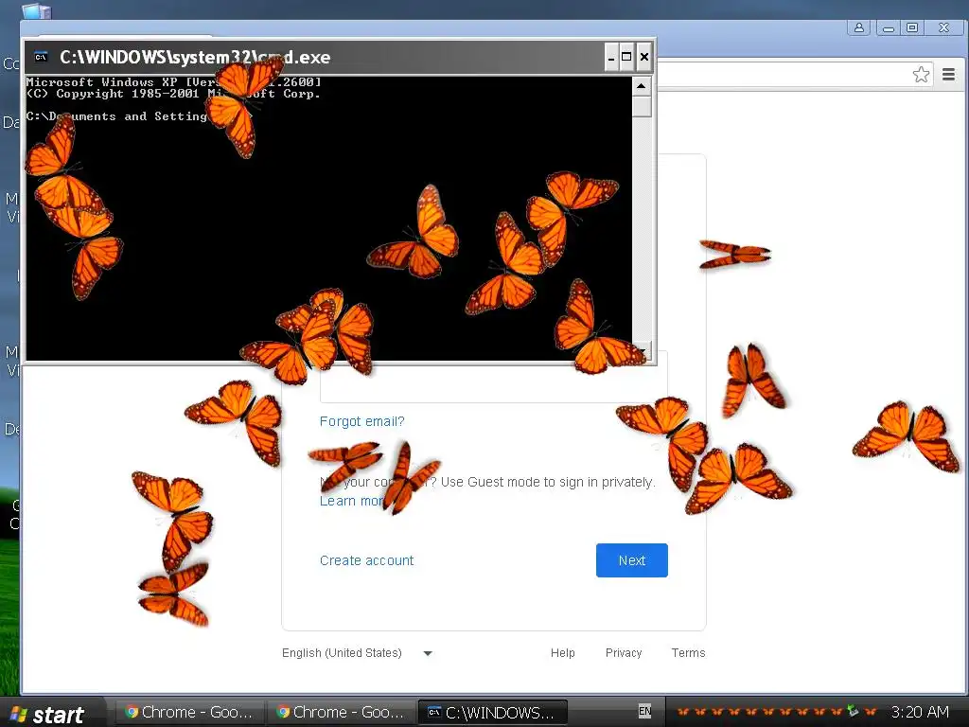Click the network tray icon among butterflies
The width and height of the screenshot is (969, 727).
tap(854, 711)
